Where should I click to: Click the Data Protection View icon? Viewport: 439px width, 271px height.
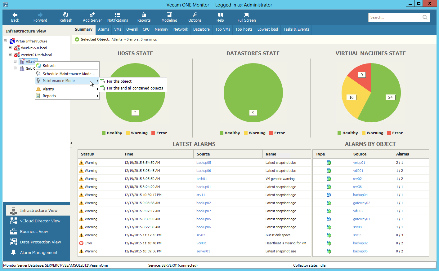coord(13,242)
